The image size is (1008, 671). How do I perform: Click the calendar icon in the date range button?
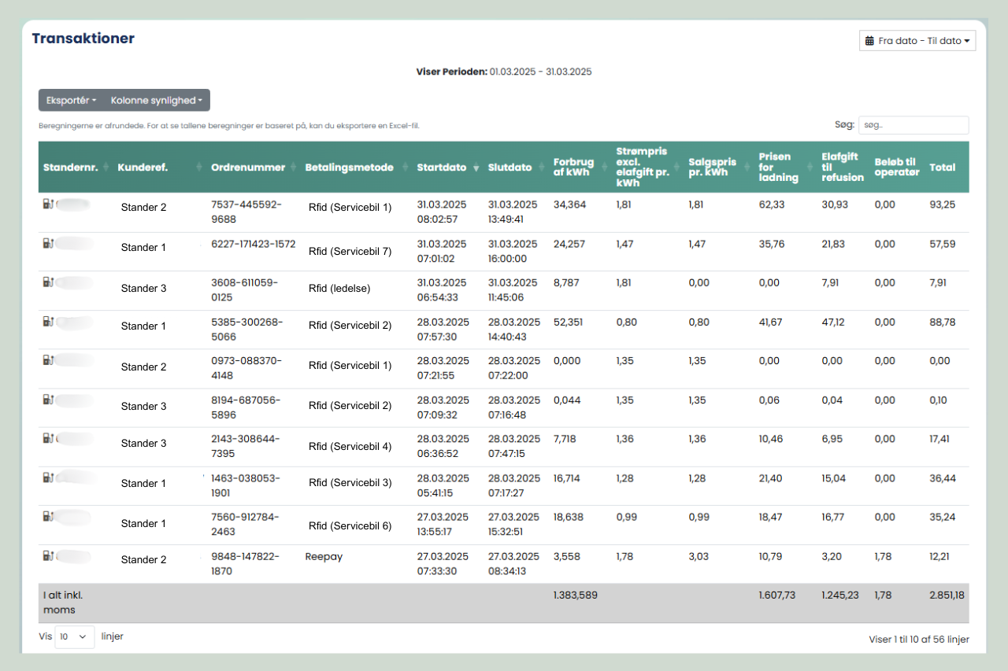[x=869, y=41]
